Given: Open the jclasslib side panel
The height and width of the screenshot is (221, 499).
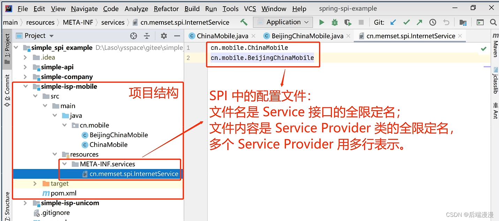Looking at the screenshot, I should pyautogui.click(x=495, y=81).
